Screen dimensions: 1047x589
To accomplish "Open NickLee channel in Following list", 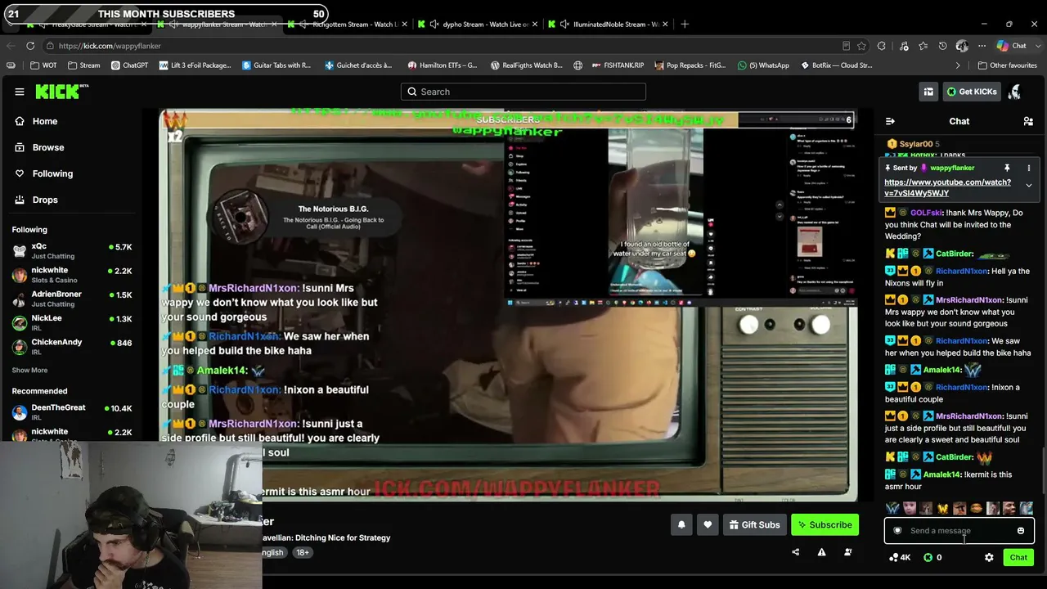I will [x=72, y=322].
